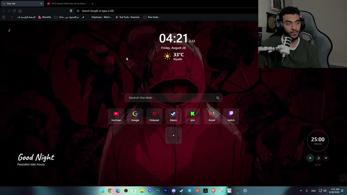Image resolution: width=347 pixels, height=195 pixels.
Task: Open Photoshop from the taskbar
Action: point(158,191)
